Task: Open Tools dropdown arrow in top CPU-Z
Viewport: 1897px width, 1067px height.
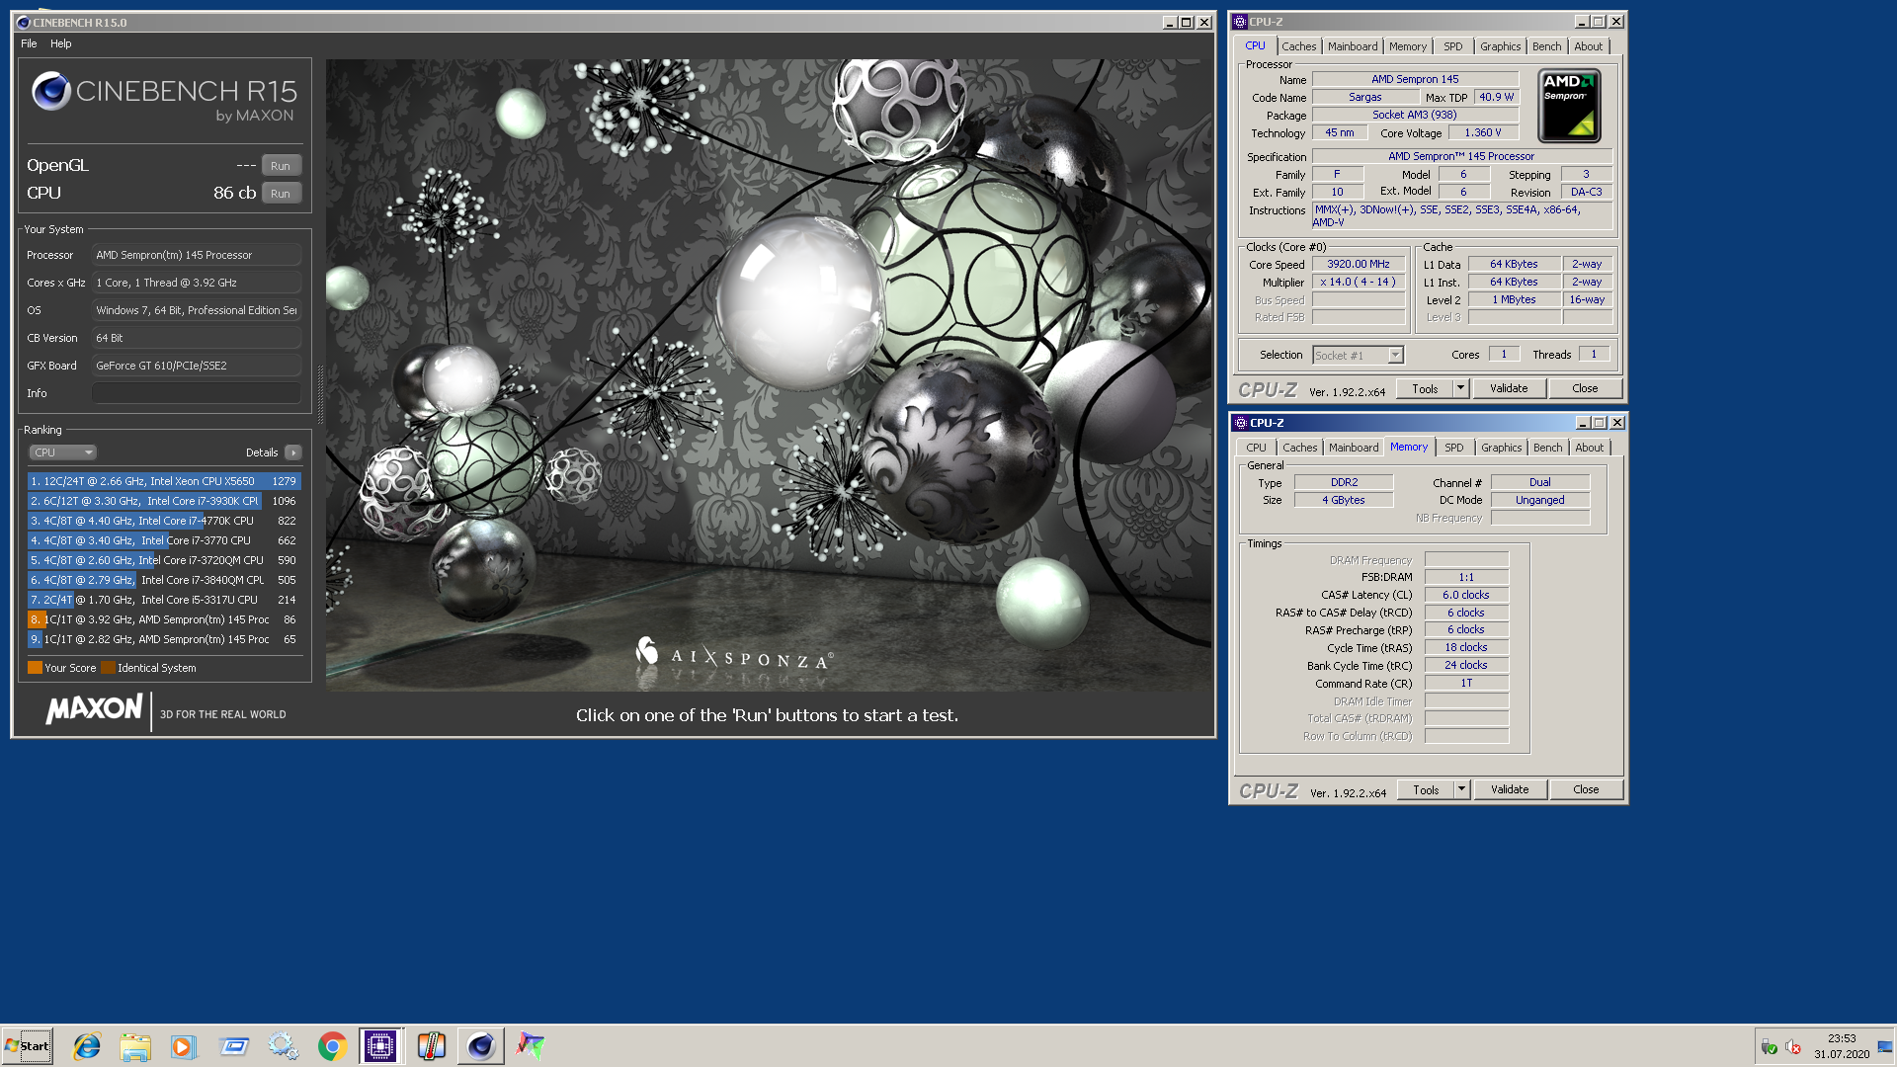Action: tap(1460, 388)
